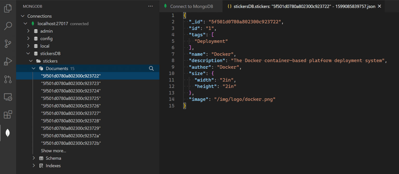The image size is (399, 174).
Task: Select the stickersDB.stickers JSON document tab
Action: (301, 6)
